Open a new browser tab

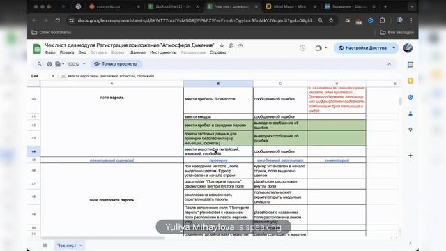[385, 6]
